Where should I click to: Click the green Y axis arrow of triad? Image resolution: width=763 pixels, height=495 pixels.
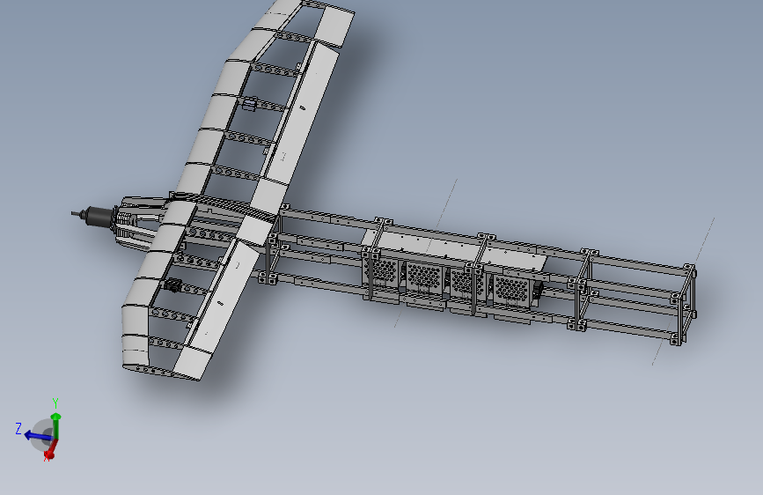click(56, 425)
